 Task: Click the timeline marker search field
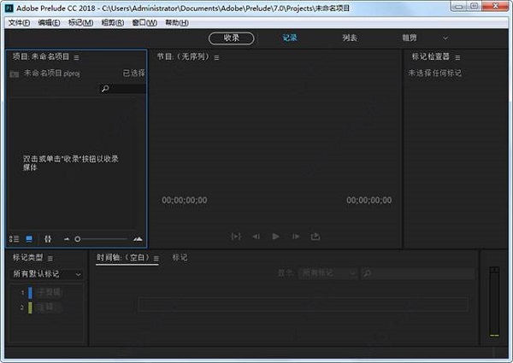click(x=418, y=273)
